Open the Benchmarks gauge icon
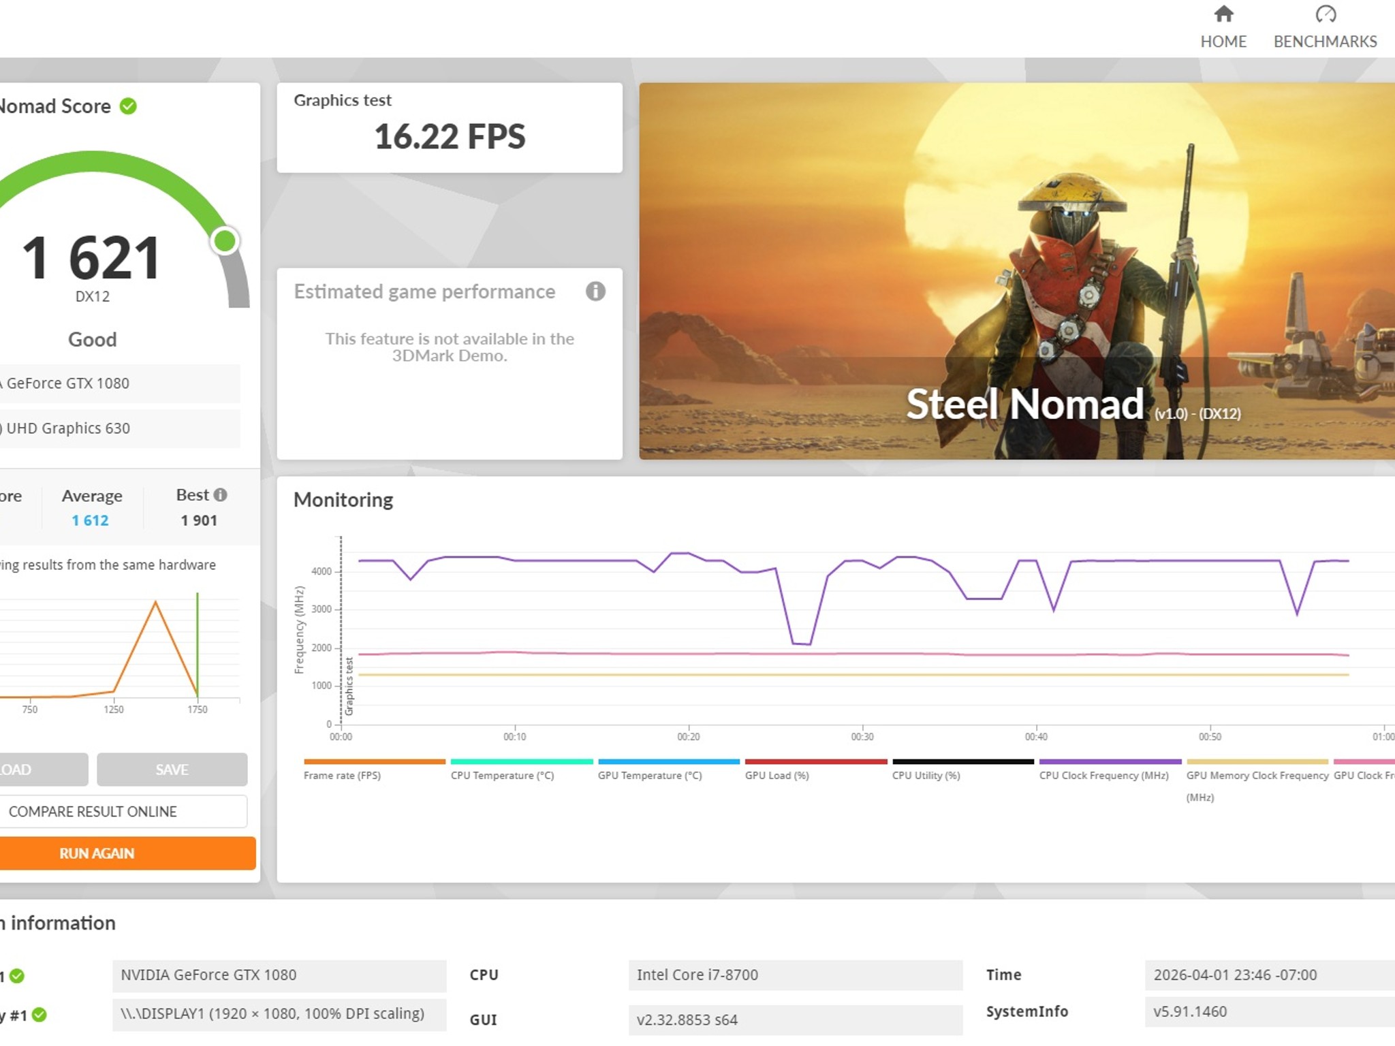The image size is (1395, 1046). 1325,14
